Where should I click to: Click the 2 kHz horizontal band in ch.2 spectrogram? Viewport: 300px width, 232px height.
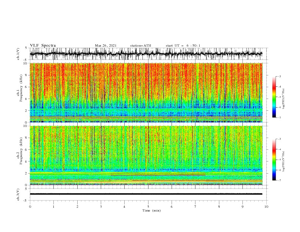146,174
